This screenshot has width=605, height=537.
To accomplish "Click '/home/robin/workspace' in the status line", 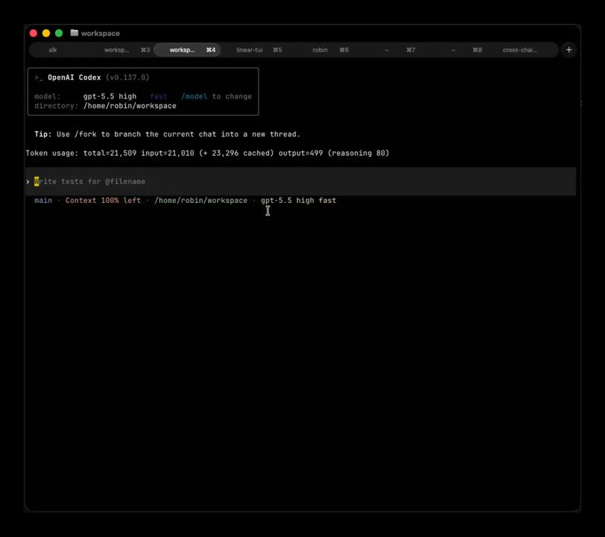I will pos(200,201).
